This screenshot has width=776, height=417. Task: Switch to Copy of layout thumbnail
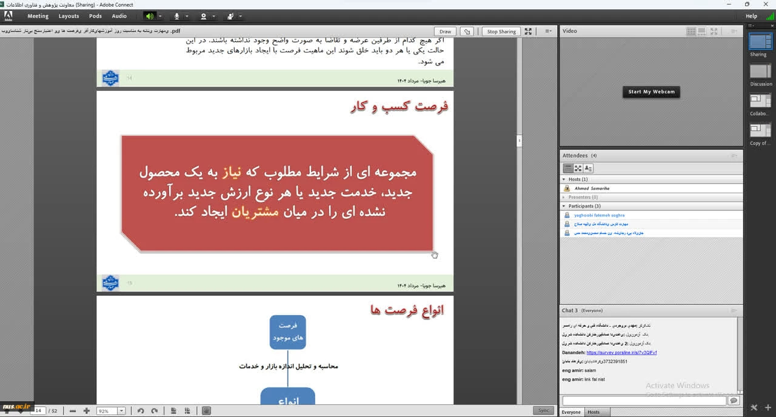pos(760,131)
